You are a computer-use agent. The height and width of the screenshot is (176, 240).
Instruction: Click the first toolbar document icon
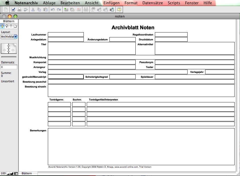[x=6, y=10]
